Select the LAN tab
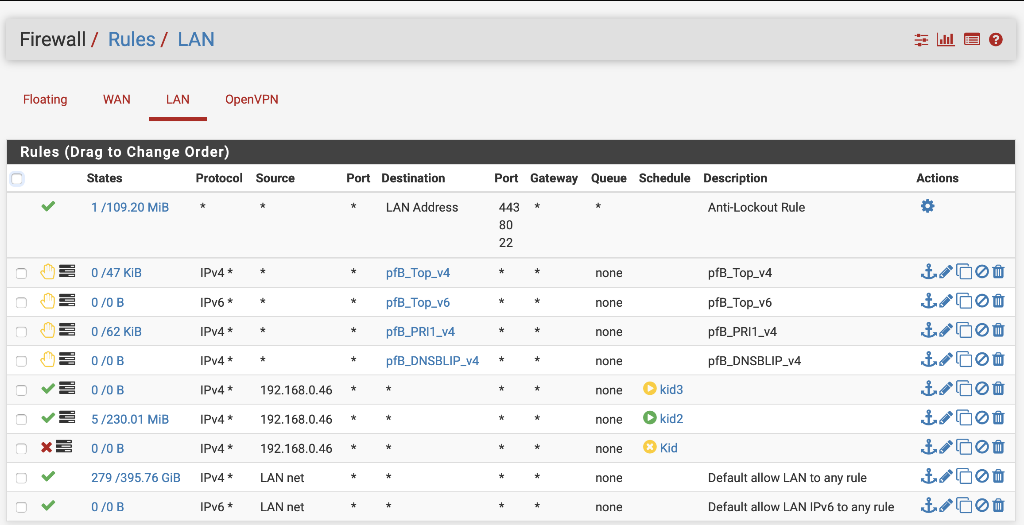The image size is (1024, 525). pos(178,99)
